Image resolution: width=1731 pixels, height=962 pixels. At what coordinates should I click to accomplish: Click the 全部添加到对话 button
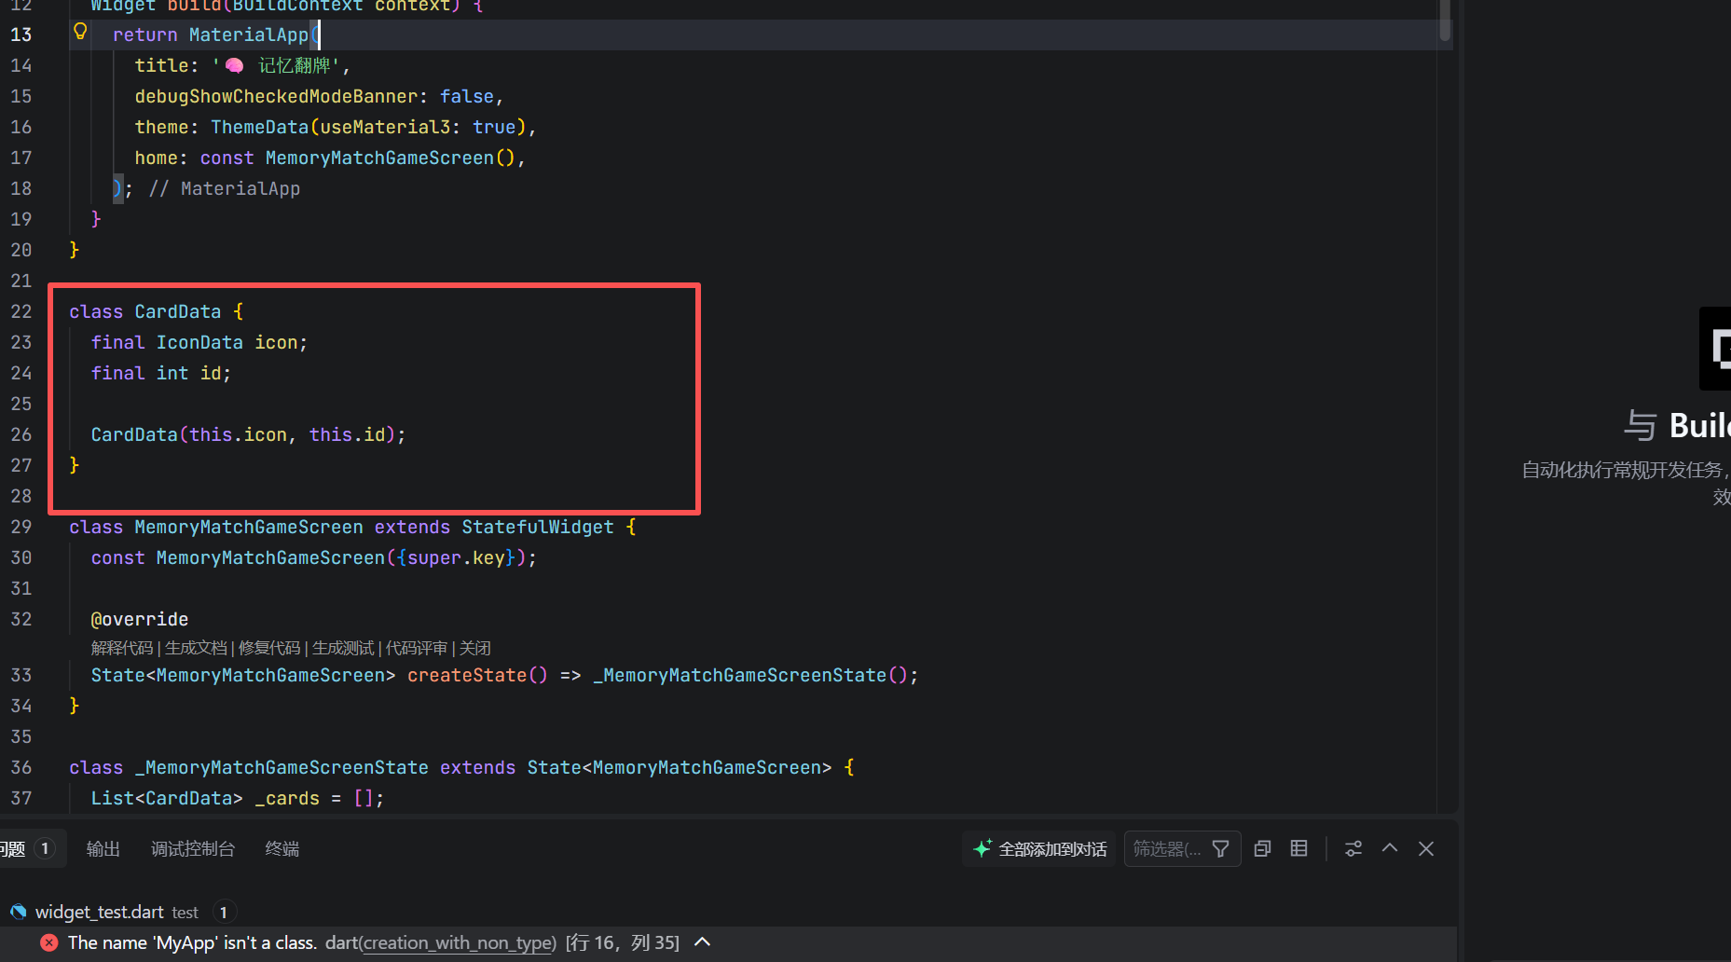click(1039, 848)
